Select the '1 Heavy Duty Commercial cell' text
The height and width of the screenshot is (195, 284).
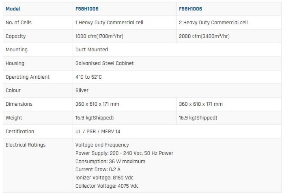109,22
